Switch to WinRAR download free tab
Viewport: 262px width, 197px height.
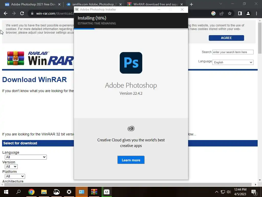155,4
